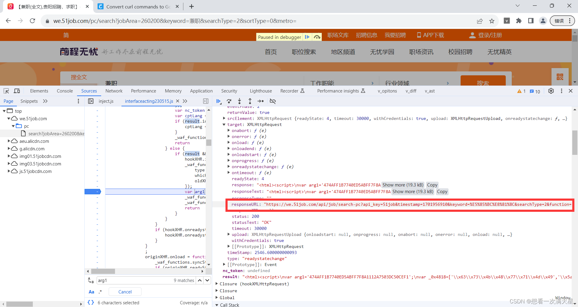Go to next search match

click(207, 280)
